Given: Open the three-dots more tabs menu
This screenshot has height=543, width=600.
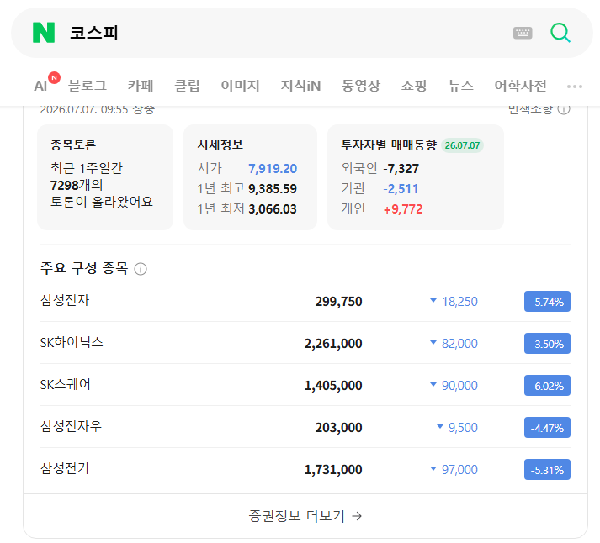Looking at the screenshot, I should [575, 87].
